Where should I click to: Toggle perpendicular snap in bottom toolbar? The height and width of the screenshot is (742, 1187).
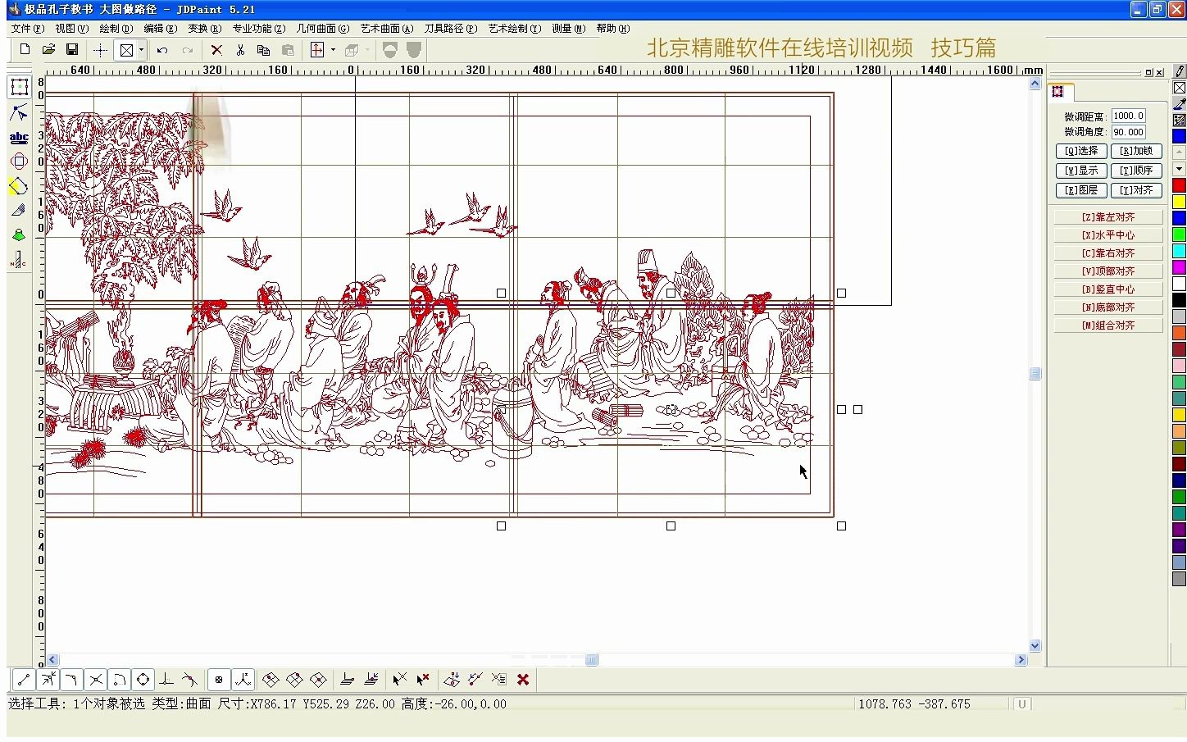click(166, 680)
